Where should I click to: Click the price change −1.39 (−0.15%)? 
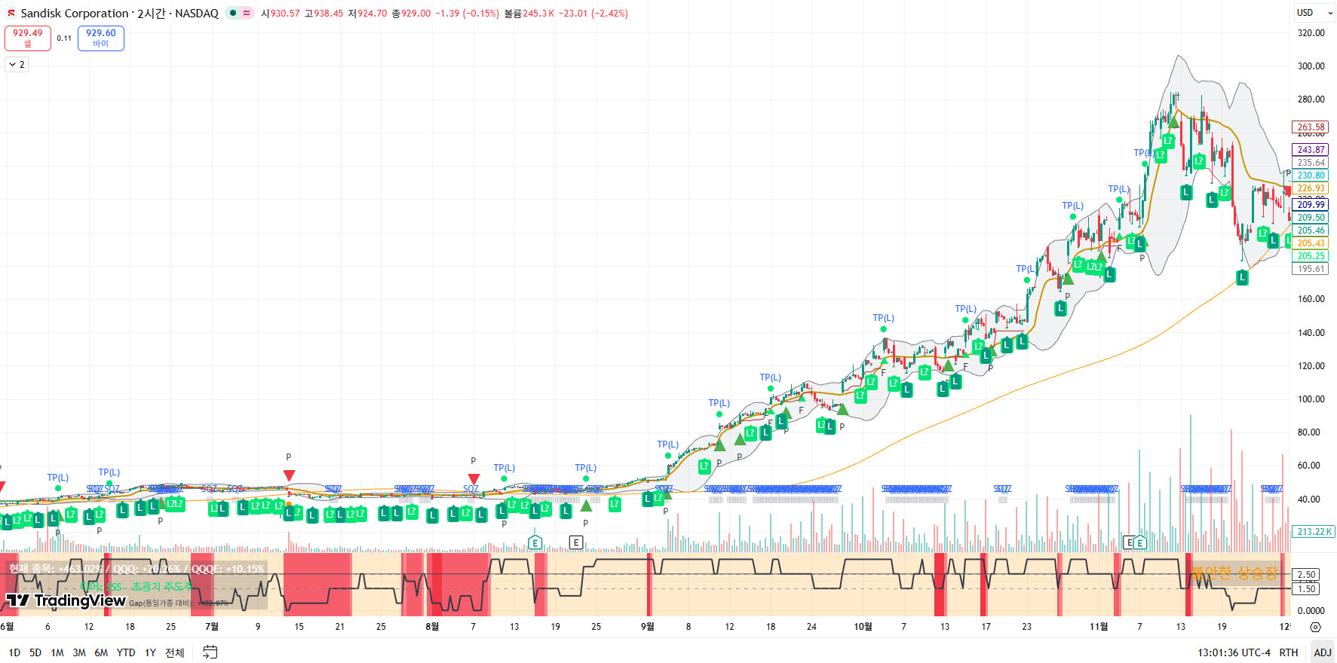coord(467,14)
